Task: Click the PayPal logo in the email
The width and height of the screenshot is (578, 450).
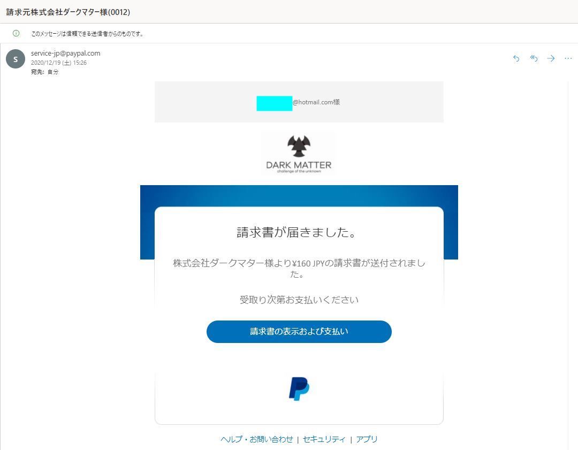Action: point(299,389)
